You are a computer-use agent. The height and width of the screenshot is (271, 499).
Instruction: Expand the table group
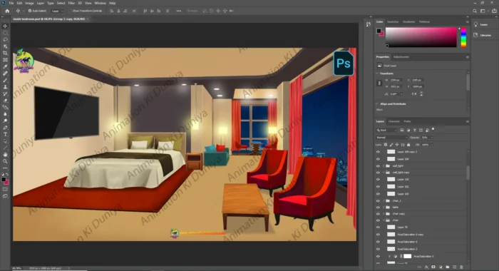(384, 208)
